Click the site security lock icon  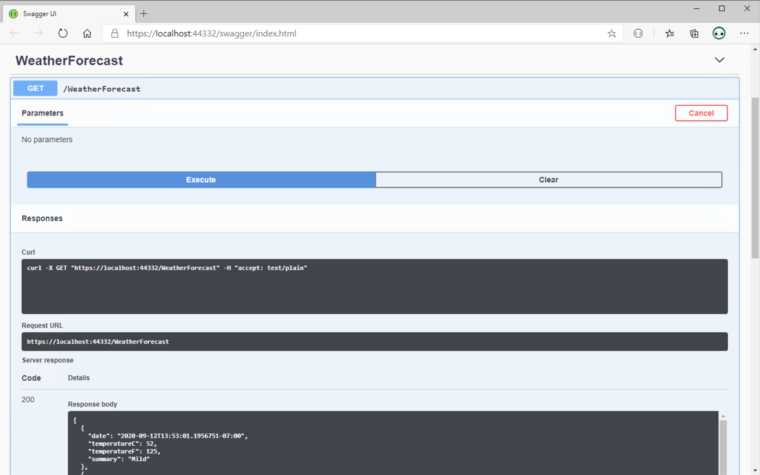click(x=114, y=33)
